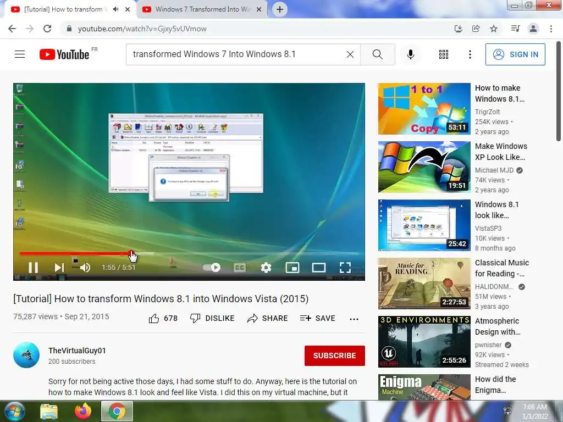The height and width of the screenshot is (422, 563).
Task: Reload the current YouTube page
Action: click(47, 29)
